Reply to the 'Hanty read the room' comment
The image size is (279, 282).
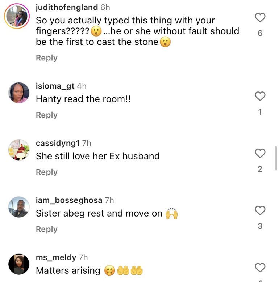pyautogui.click(x=46, y=115)
